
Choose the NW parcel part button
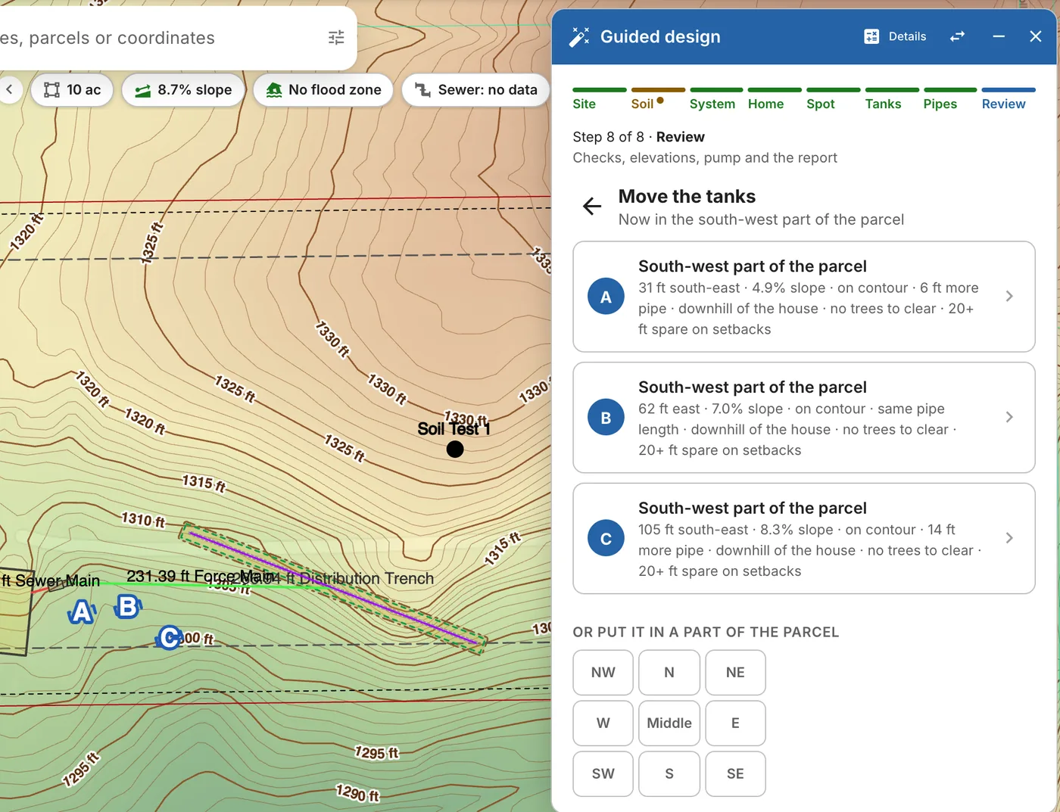(x=603, y=673)
